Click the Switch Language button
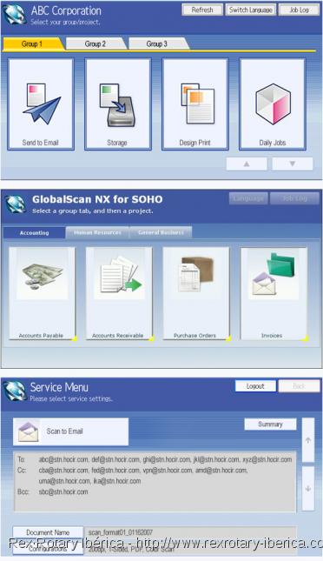Screen dimensions: 323x561 250,10
